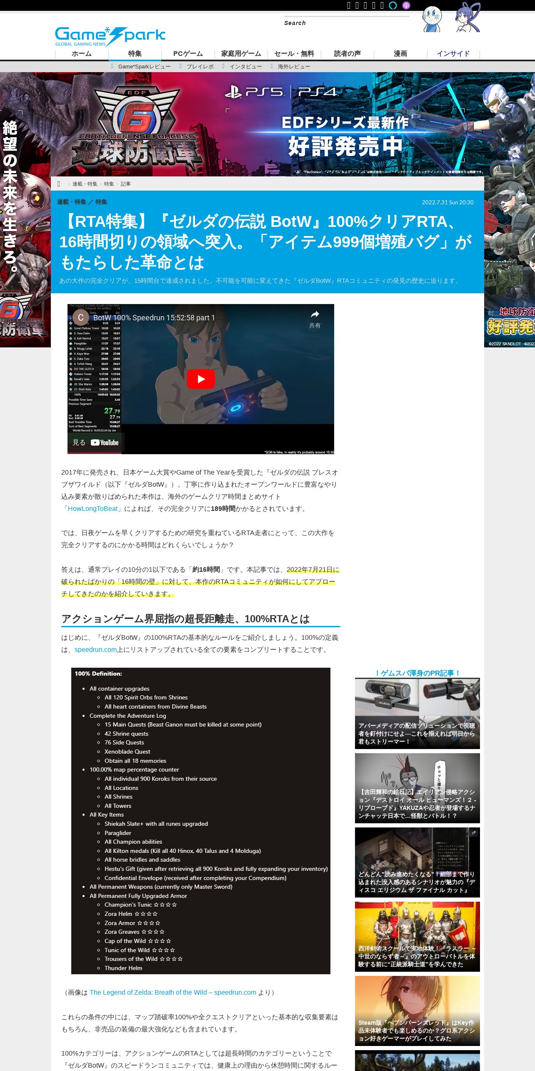The height and width of the screenshot is (1071, 535).
Task: Click 'Xenoblade Quest' list item
Action: [127, 752]
